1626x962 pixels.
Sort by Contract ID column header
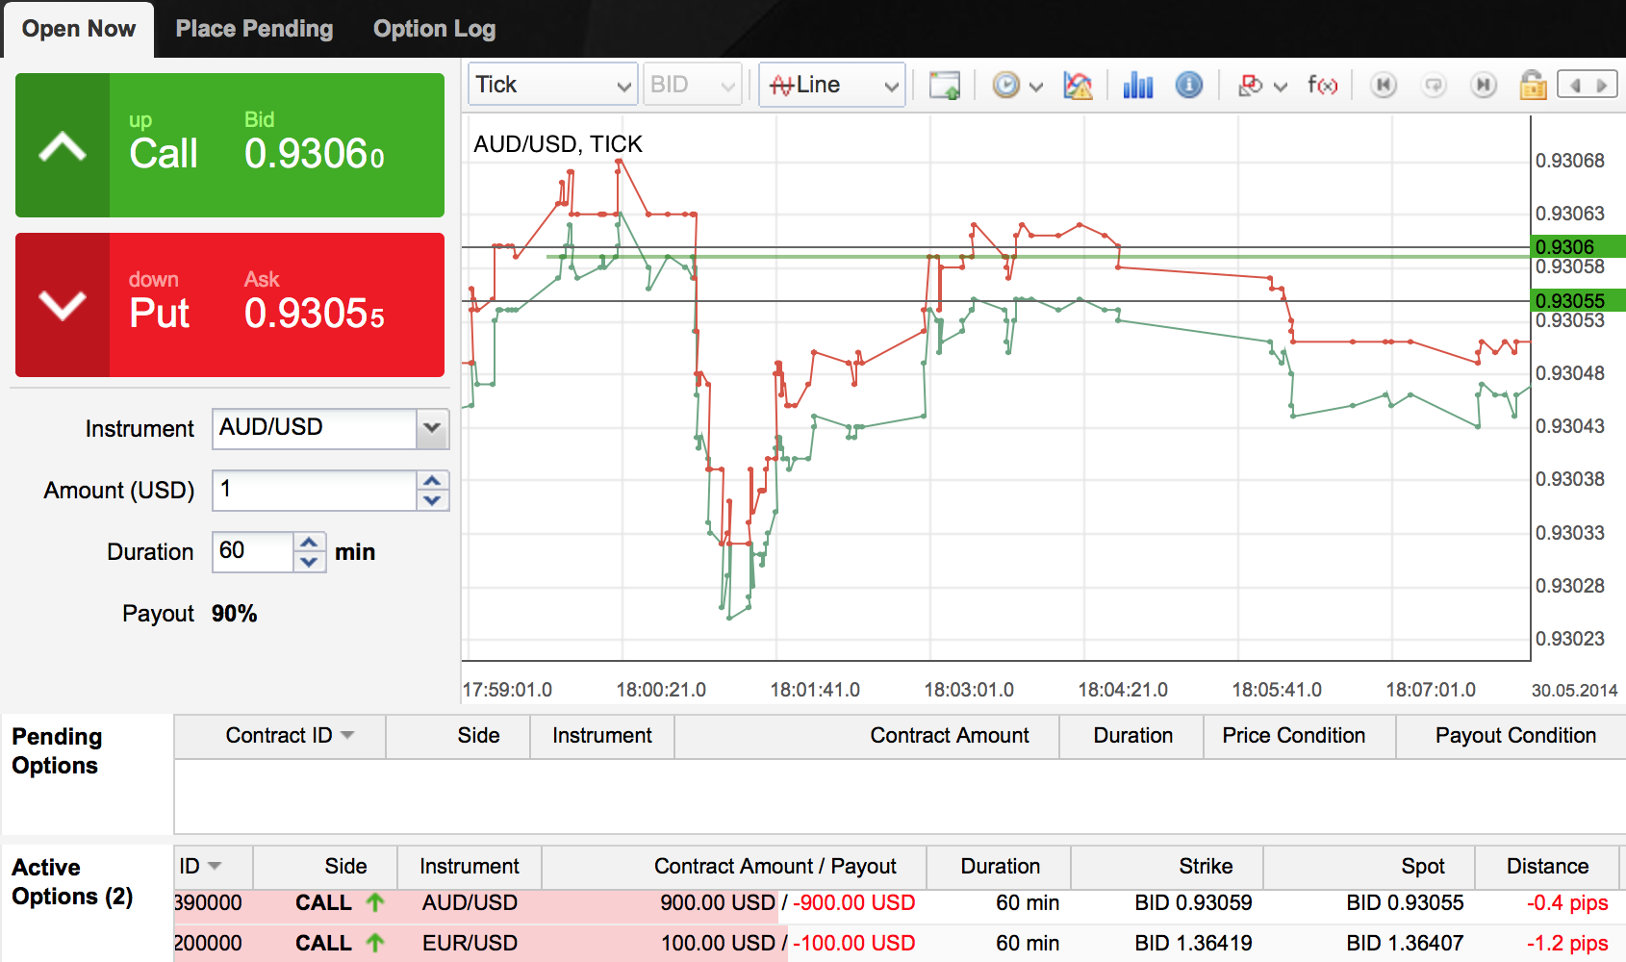[279, 736]
